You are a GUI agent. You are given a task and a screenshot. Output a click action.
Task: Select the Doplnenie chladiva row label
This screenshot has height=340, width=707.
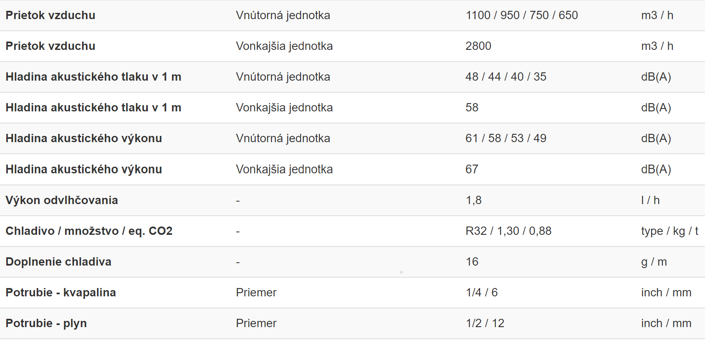pos(58,262)
